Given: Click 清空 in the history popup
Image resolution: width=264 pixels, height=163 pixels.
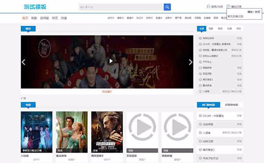Looking at the screenshot, I should coord(250,12).
